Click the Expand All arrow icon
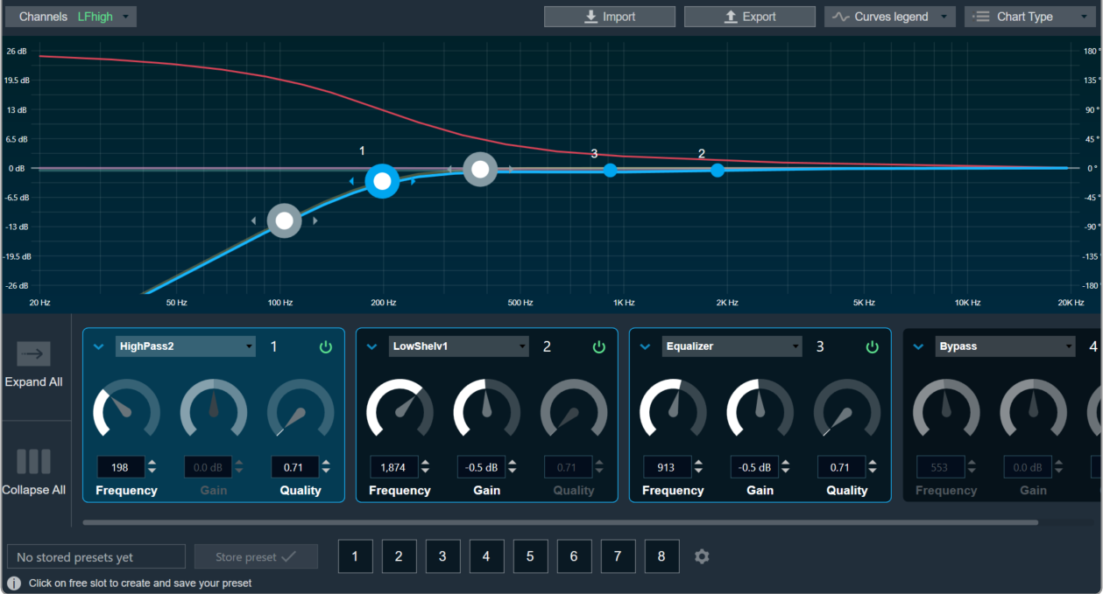Image resolution: width=1103 pixels, height=594 pixels. coord(33,353)
